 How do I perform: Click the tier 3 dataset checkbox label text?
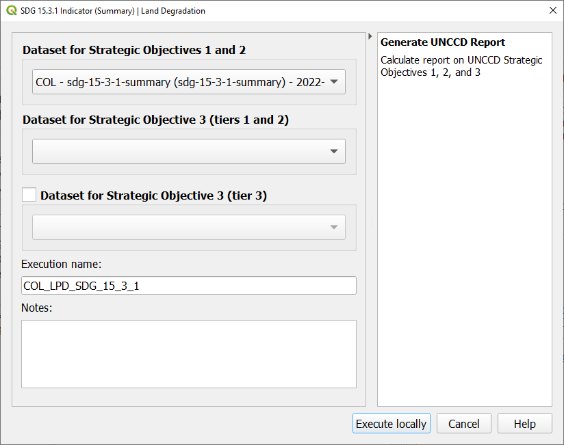pyautogui.click(x=153, y=195)
